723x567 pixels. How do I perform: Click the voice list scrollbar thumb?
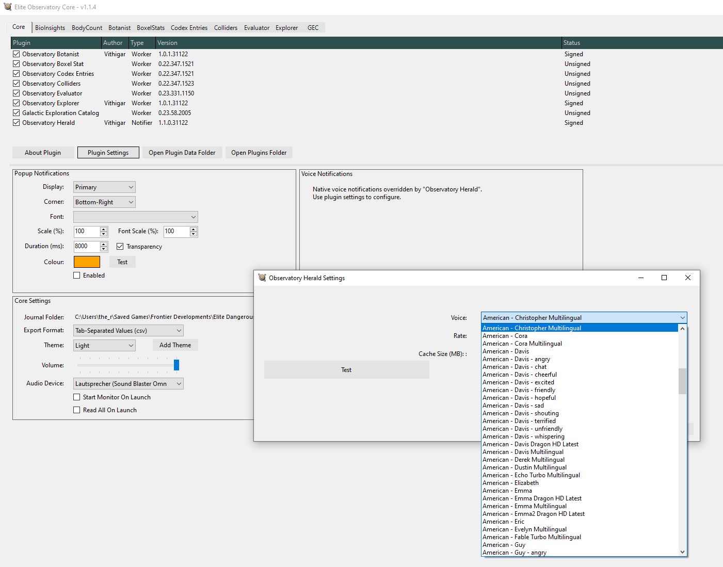point(682,381)
